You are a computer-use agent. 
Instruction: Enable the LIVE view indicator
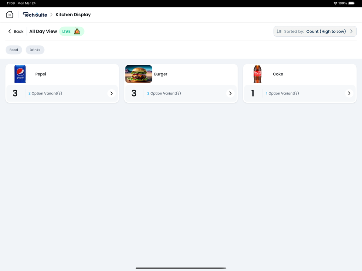(66, 31)
